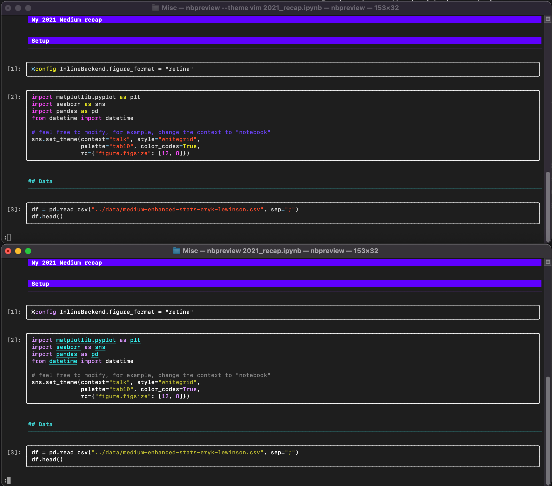Viewport: 552px width, 486px height.
Task: Minimize the bottom terminal with yellow button
Action: 18,251
